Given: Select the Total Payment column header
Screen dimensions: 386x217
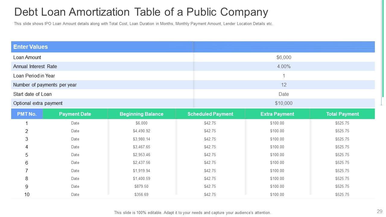Looking at the screenshot, I should [342, 114].
